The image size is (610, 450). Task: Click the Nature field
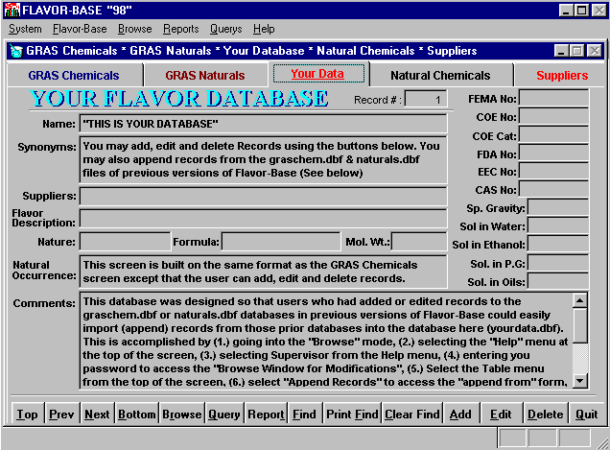[126, 242]
